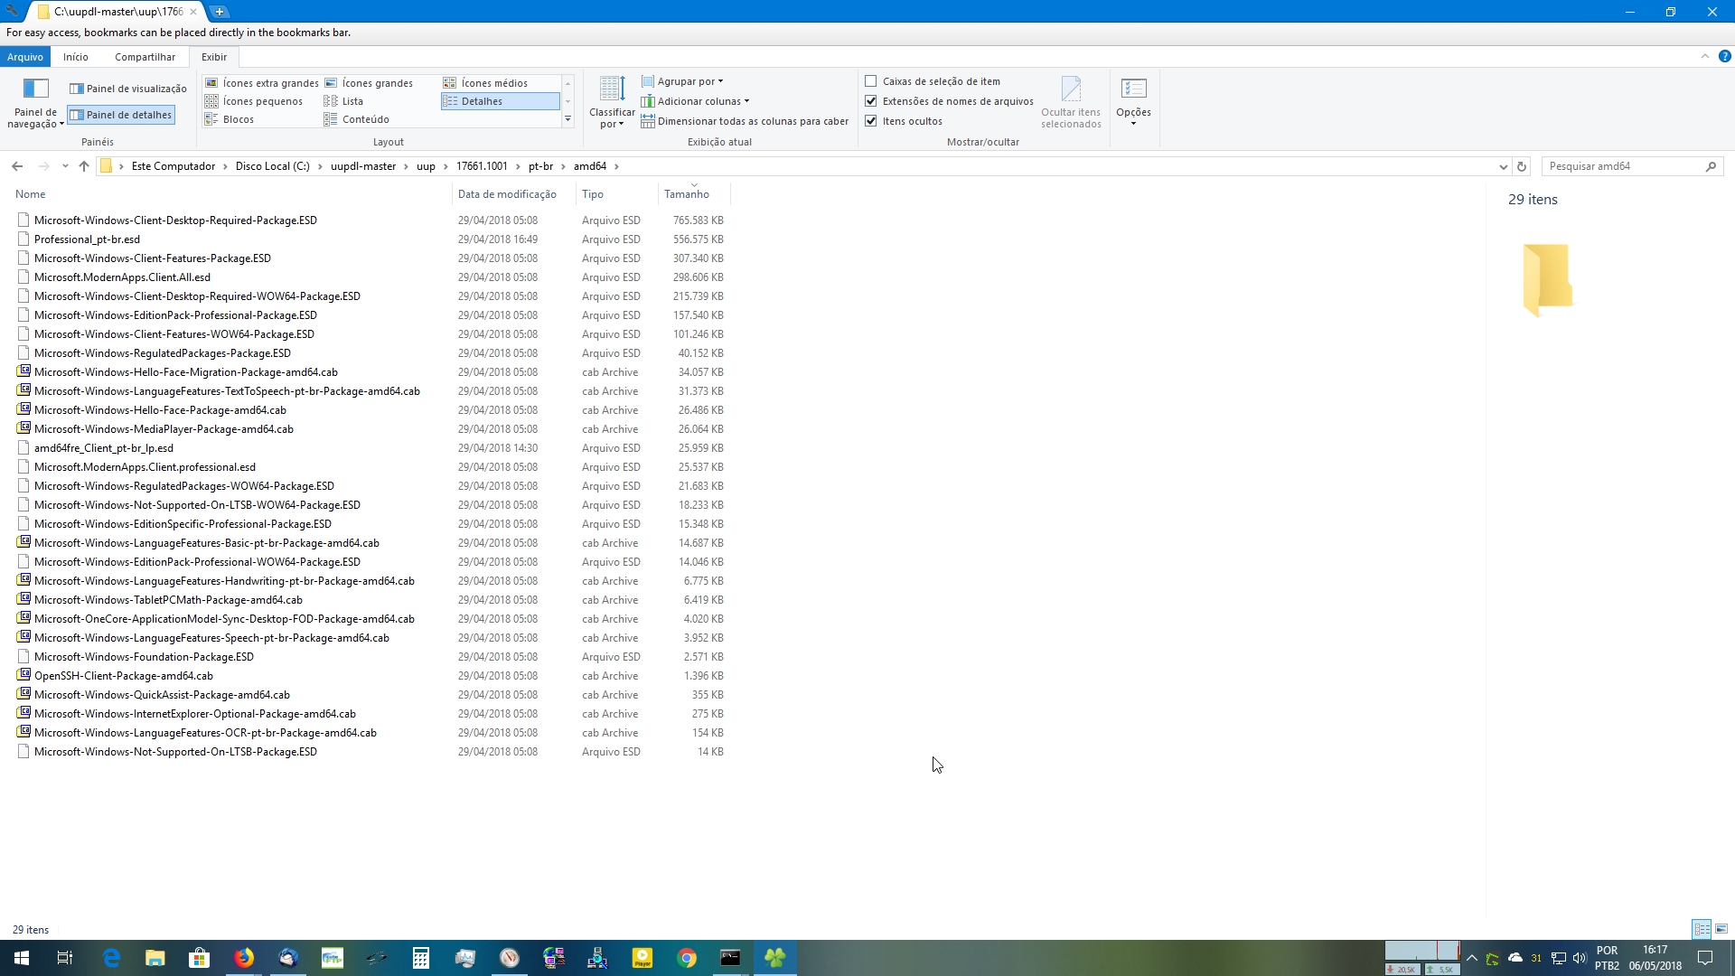Click the Painel de navegação icon

(x=35, y=89)
